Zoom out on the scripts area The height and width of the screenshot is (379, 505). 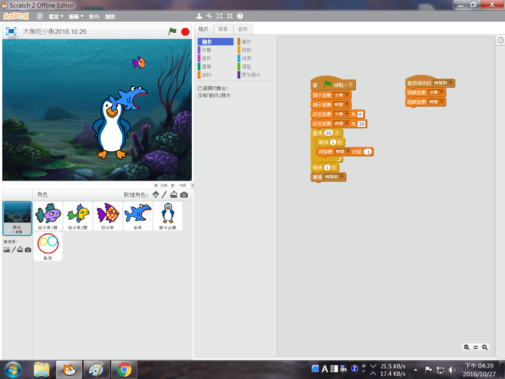pos(466,347)
